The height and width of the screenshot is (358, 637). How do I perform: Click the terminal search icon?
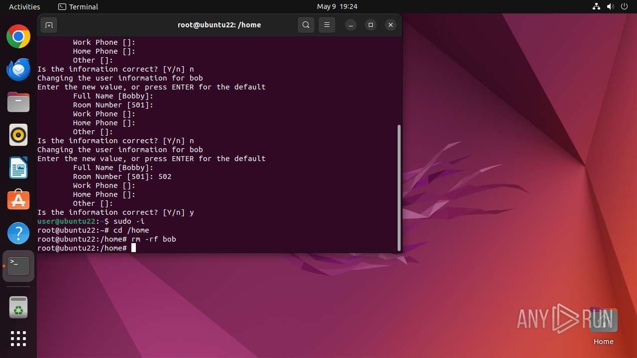(x=306, y=25)
